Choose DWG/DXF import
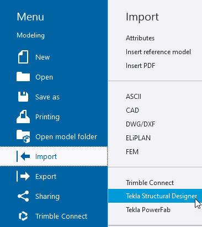202x227 pixels. click(x=140, y=124)
